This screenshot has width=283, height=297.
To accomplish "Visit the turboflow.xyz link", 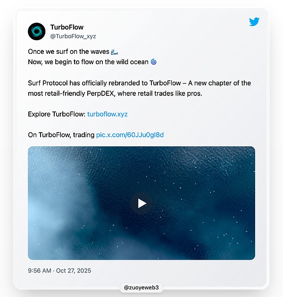I will click(108, 114).
